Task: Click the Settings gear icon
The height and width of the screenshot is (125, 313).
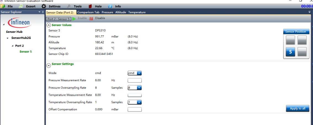Action: [44, 6]
